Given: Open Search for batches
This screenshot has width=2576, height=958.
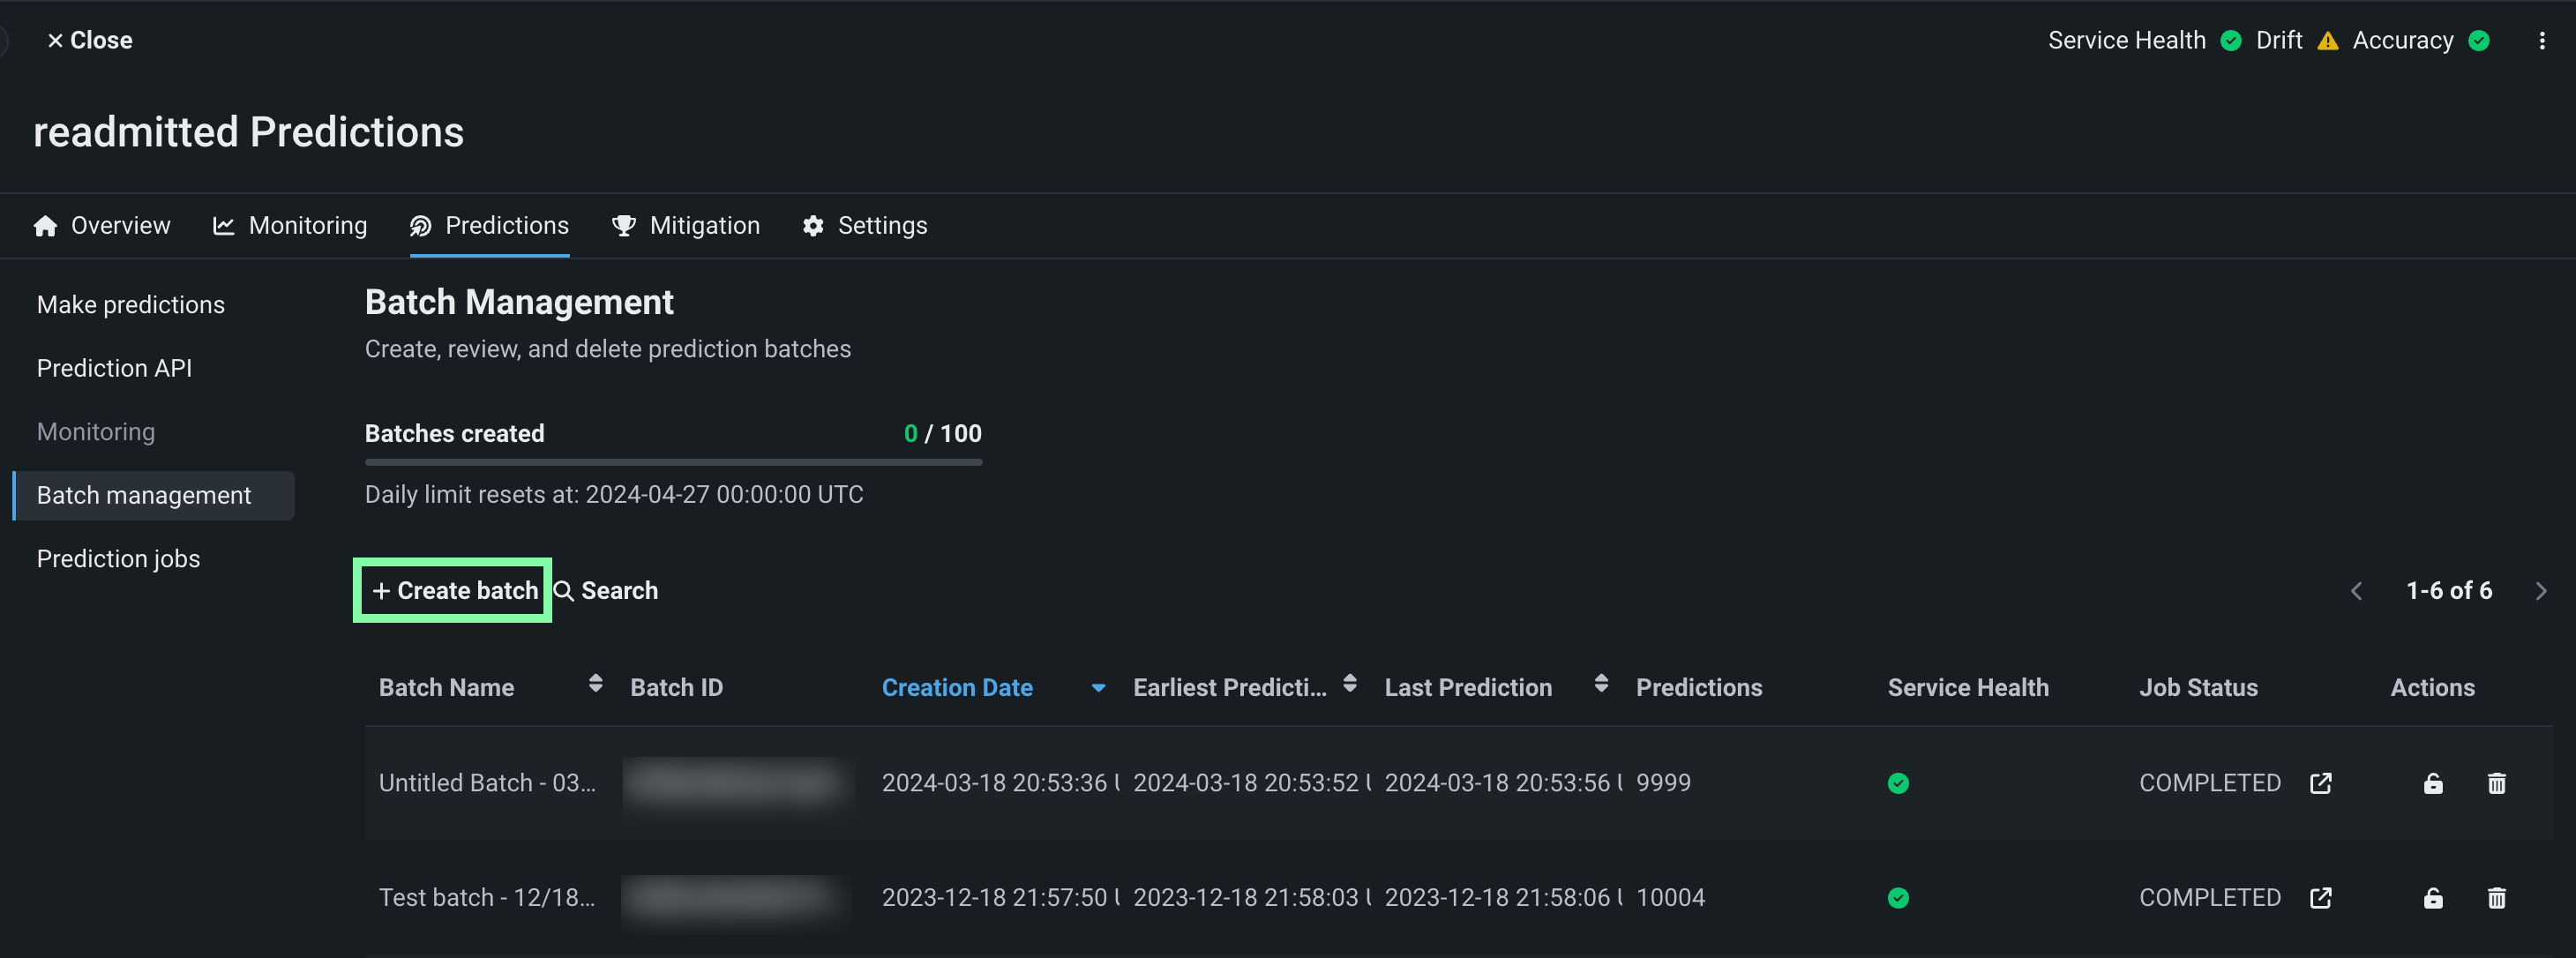Looking at the screenshot, I should pos(606,591).
